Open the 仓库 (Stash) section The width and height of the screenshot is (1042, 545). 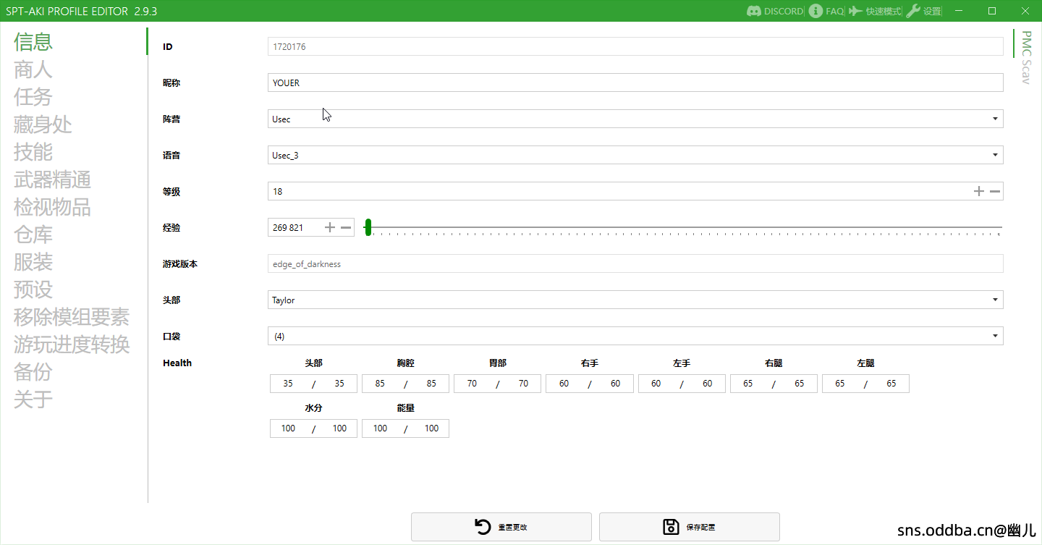[x=33, y=235]
